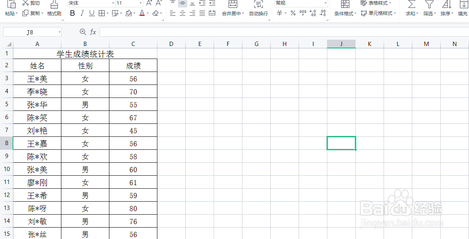
Task: Apply red font color A button
Action: 142,13
